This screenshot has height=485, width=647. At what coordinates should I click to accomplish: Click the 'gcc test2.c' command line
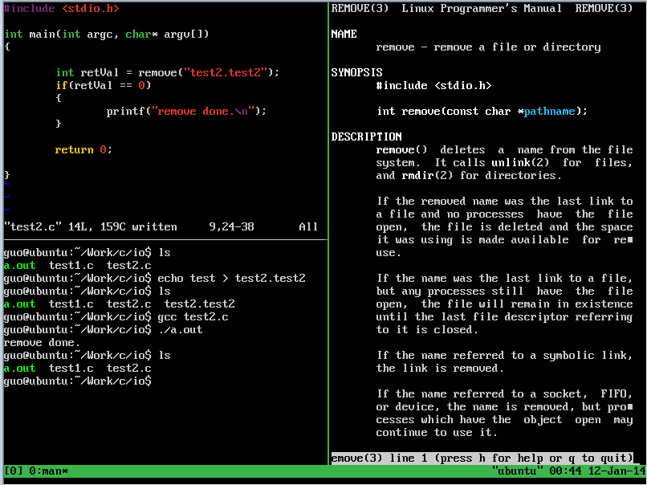click(x=116, y=316)
